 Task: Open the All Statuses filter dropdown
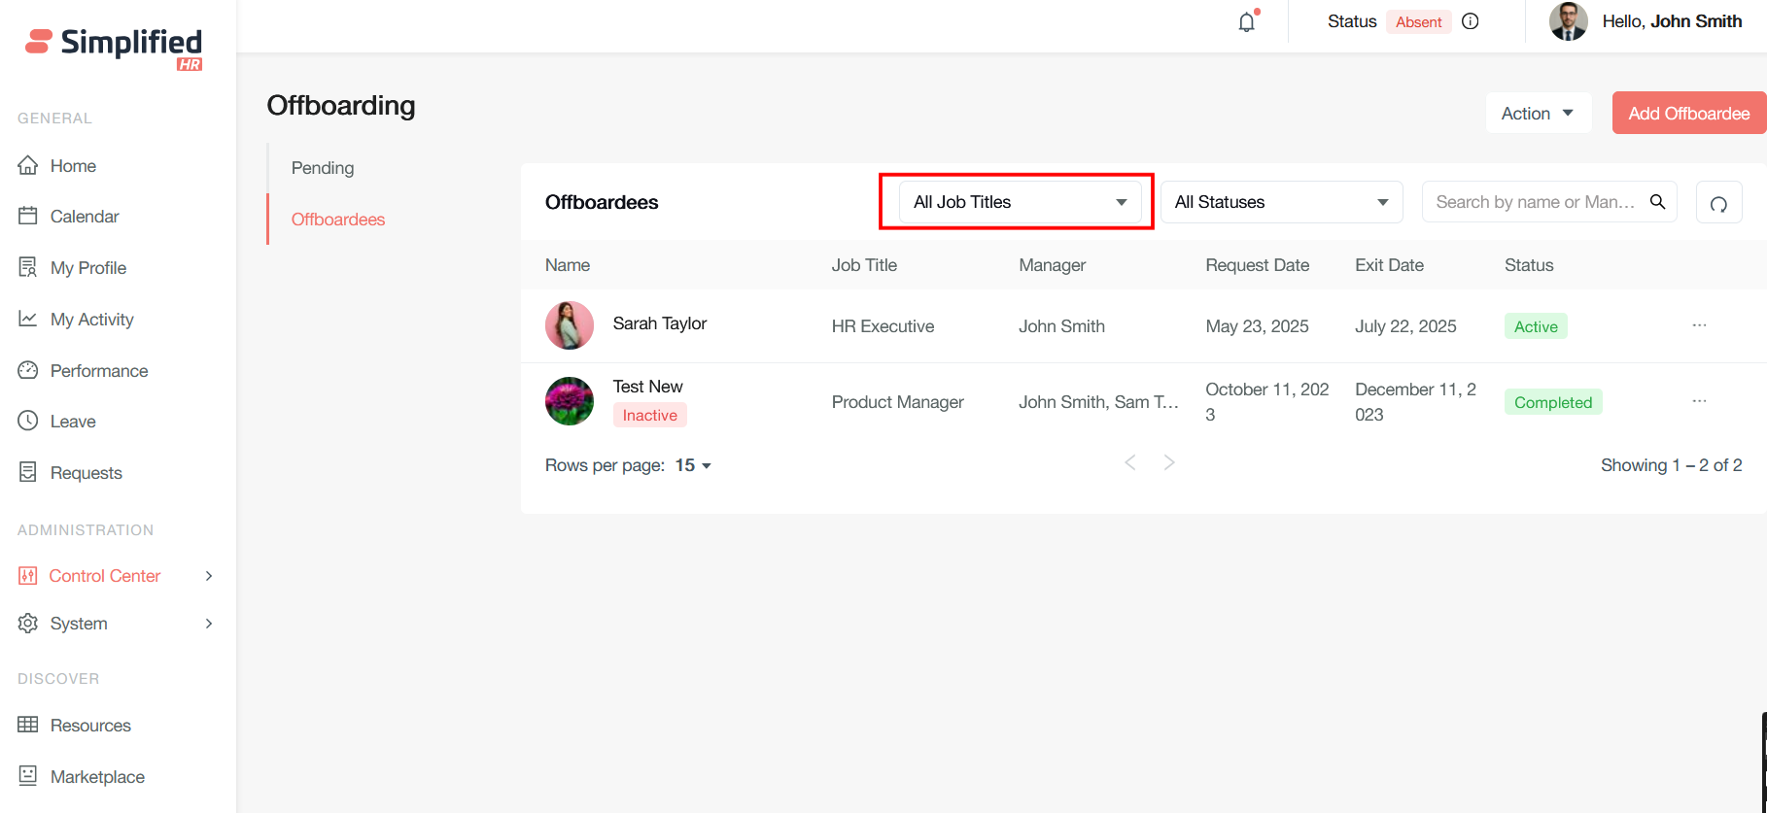click(1281, 202)
